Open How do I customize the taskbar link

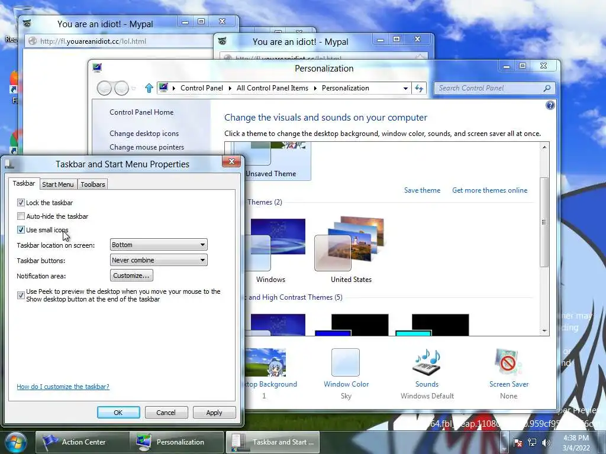pos(63,387)
